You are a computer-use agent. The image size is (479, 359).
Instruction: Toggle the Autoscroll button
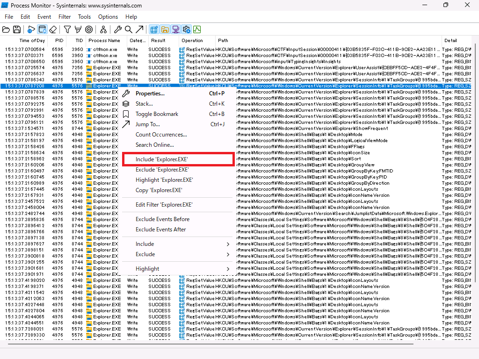[x=41, y=29]
